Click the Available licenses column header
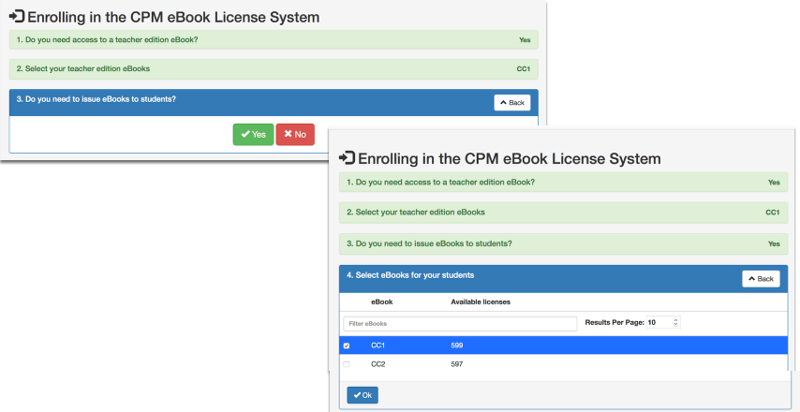 [481, 302]
